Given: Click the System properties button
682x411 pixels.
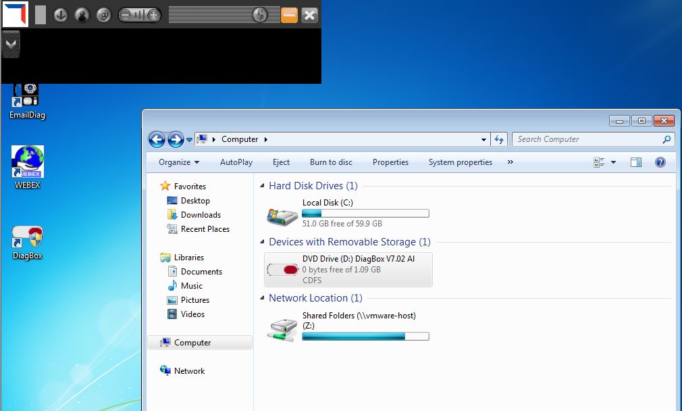Looking at the screenshot, I should [x=460, y=162].
